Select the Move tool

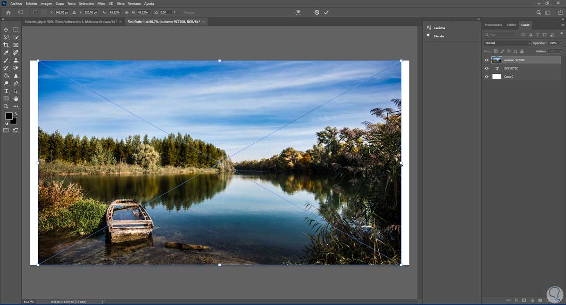(x=6, y=29)
